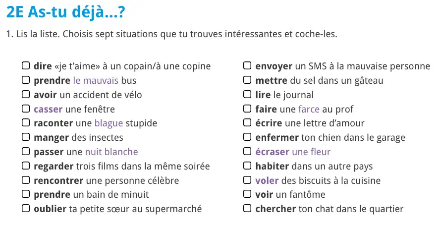Tick the prendre le mauvais bus checkbox
The width and height of the screenshot is (440, 226).
coord(26,80)
